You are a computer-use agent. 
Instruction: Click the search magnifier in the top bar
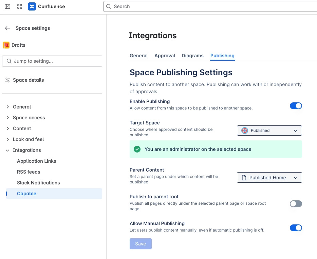[x=109, y=6]
